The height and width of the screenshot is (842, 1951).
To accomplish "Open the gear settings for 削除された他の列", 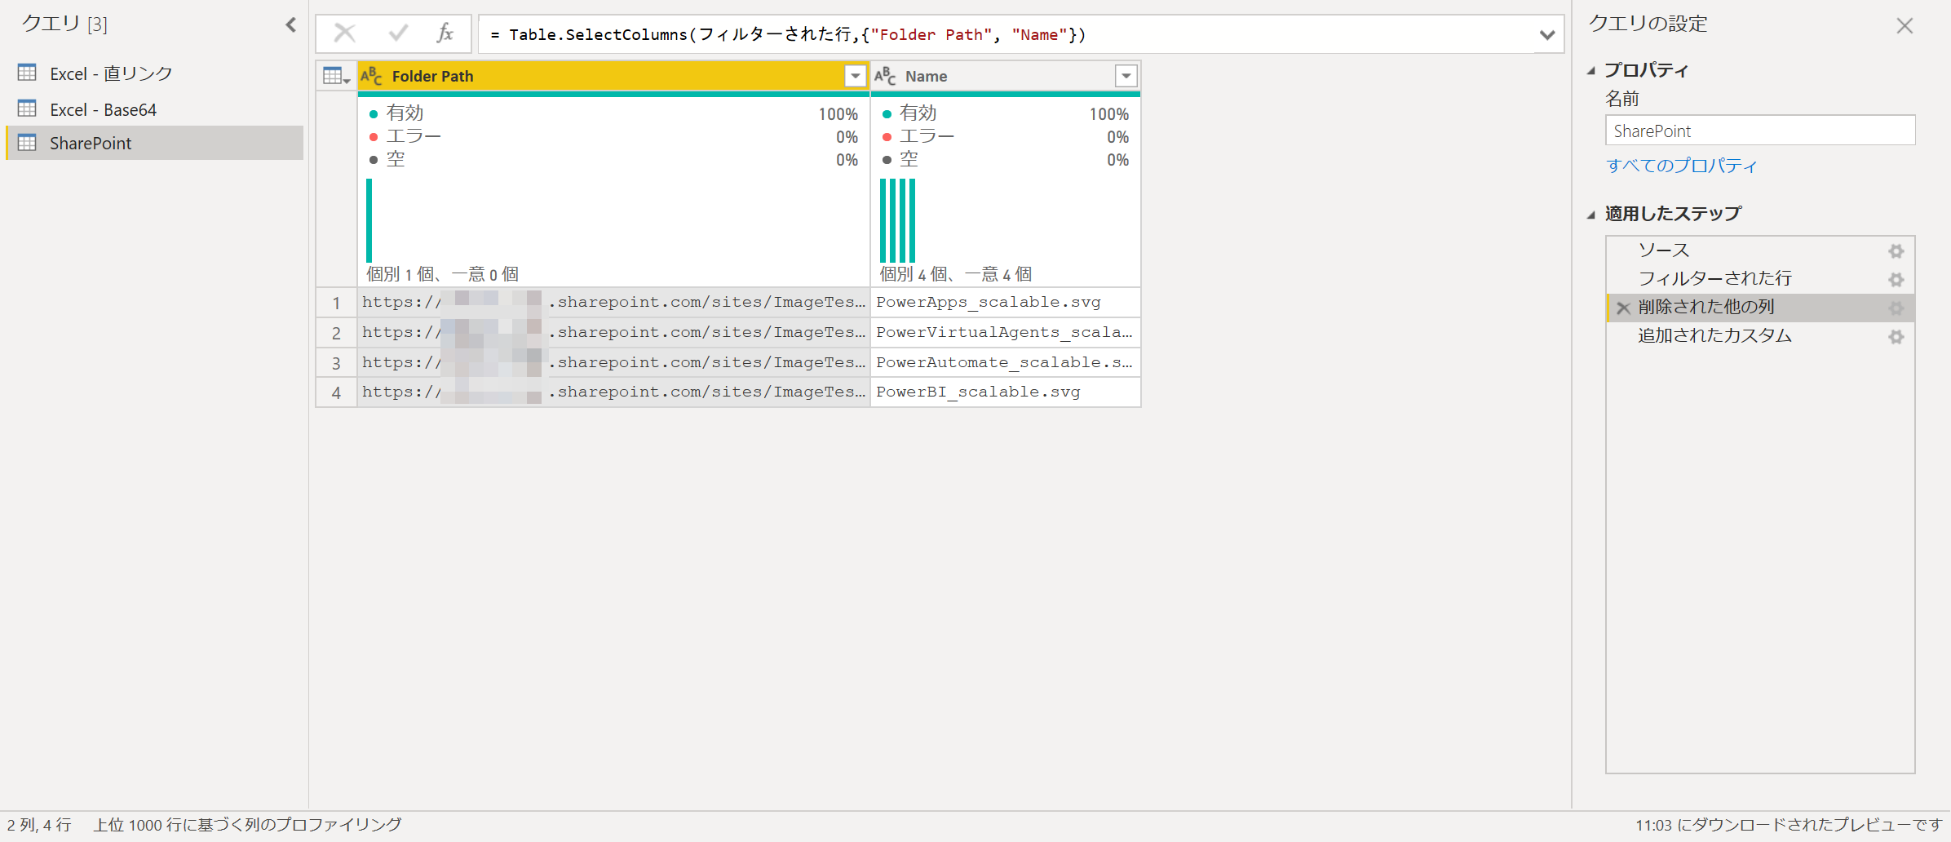I will [x=1896, y=308].
